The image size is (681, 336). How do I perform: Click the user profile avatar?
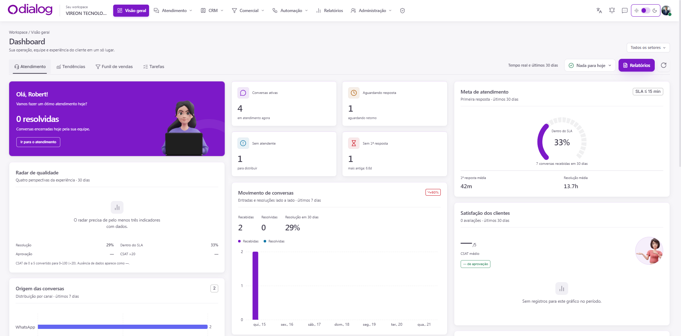click(666, 11)
